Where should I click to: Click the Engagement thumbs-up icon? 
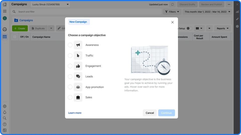tap(78, 66)
